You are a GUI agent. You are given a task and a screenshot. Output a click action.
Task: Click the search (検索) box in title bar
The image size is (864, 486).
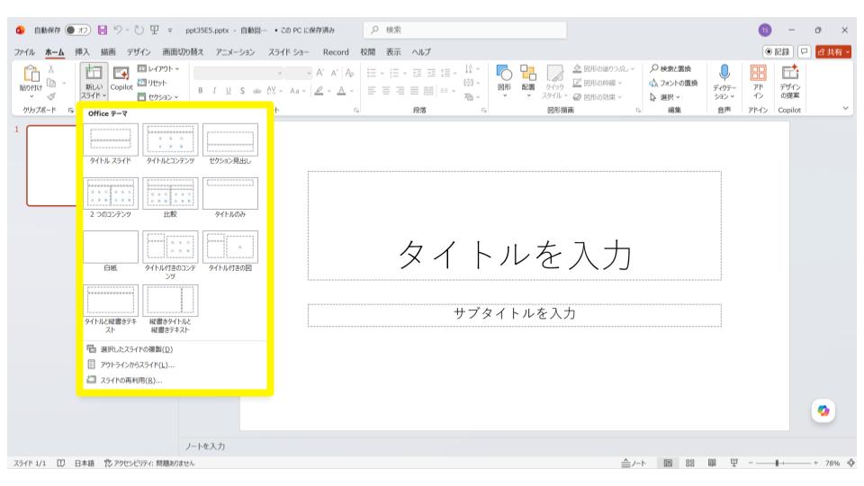click(465, 30)
